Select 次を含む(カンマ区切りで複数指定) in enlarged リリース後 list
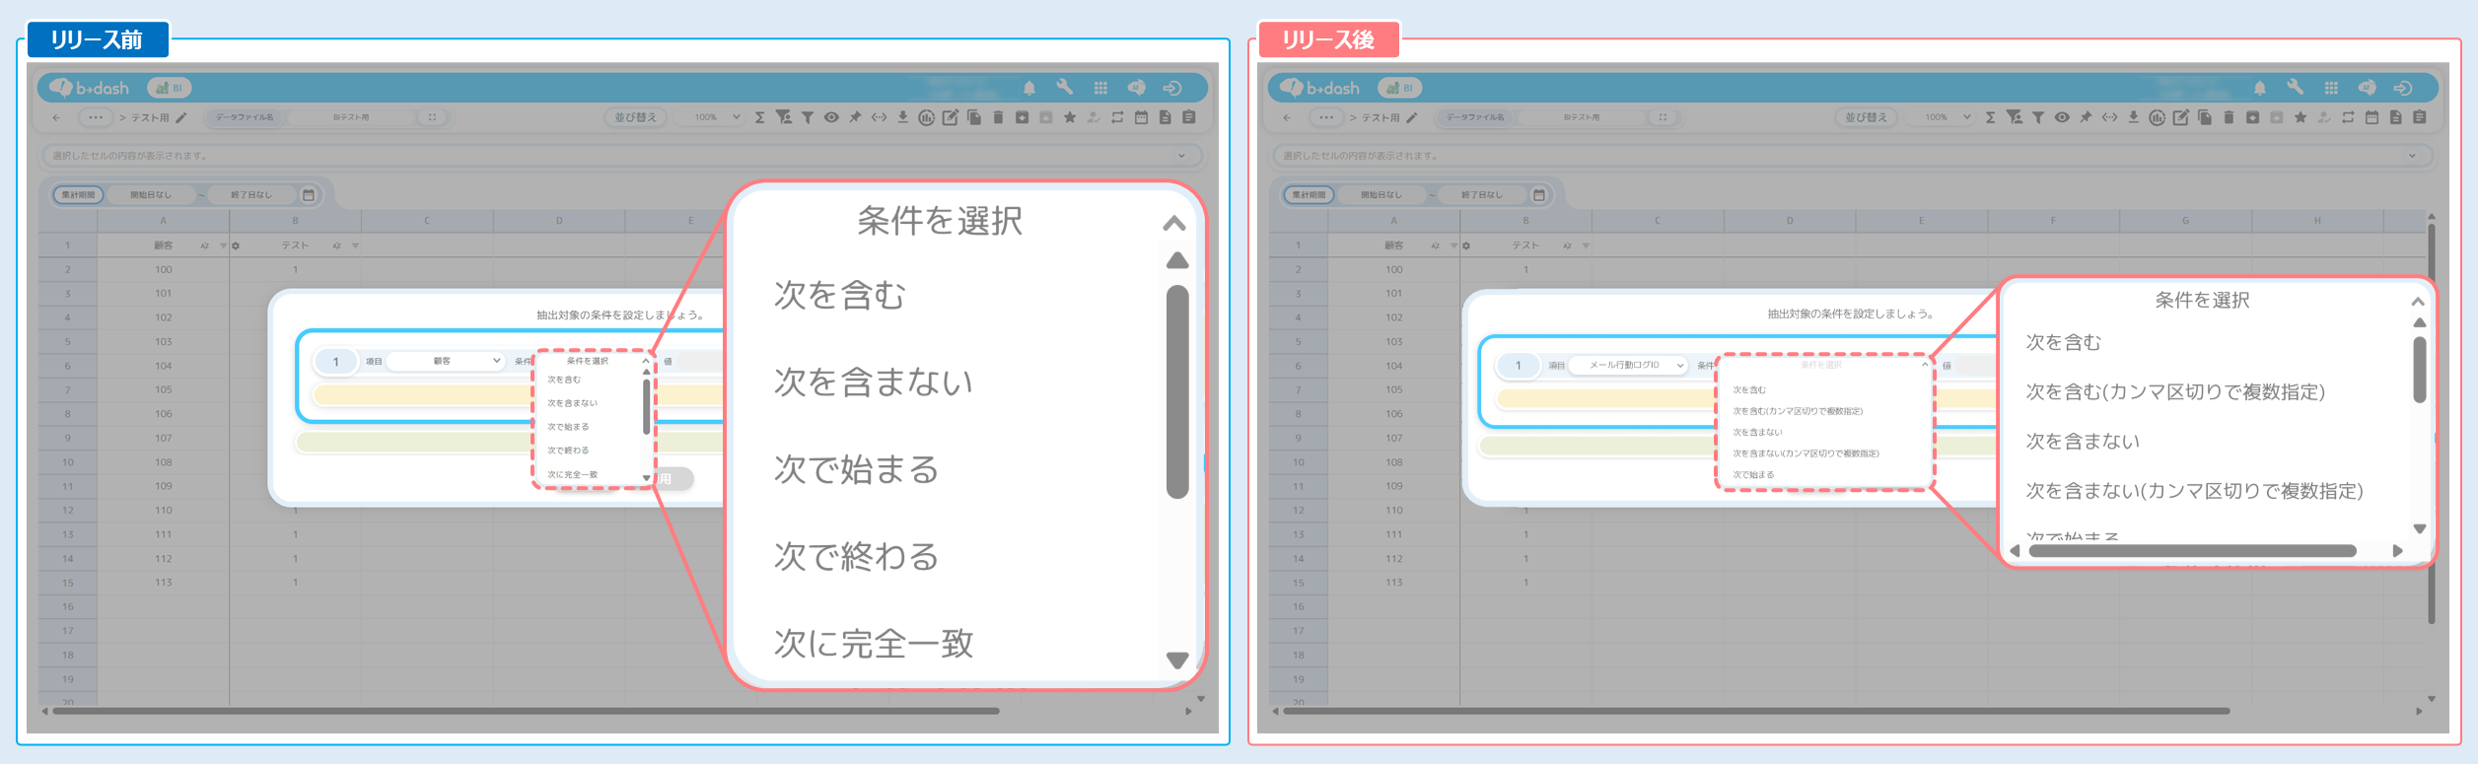The width and height of the screenshot is (2478, 764). (x=2174, y=392)
